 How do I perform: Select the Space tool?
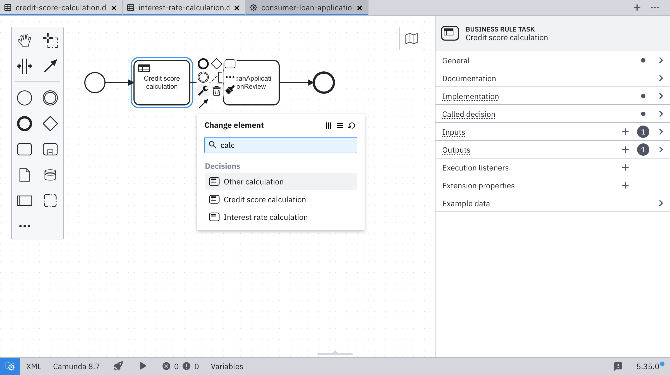(x=25, y=66)
